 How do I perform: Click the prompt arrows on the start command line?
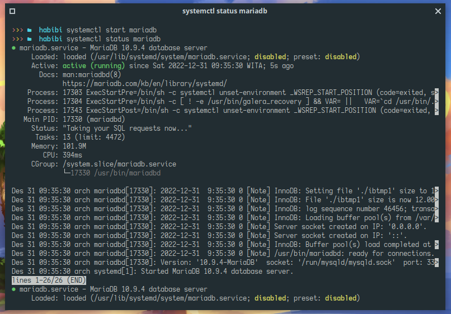[17, 30]
